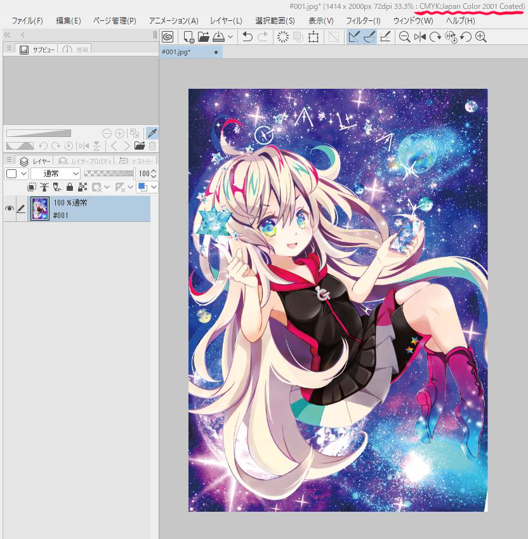Flip canvas horizontally from the toolbar

pyautogui.click(x=420, y=37)
